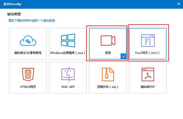Click the 输出到云分享到微信 label

(28, 53)
